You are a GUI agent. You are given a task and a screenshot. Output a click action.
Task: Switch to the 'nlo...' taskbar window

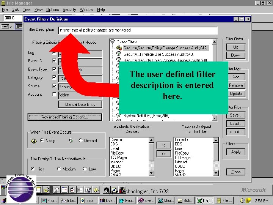coord(88,201)
